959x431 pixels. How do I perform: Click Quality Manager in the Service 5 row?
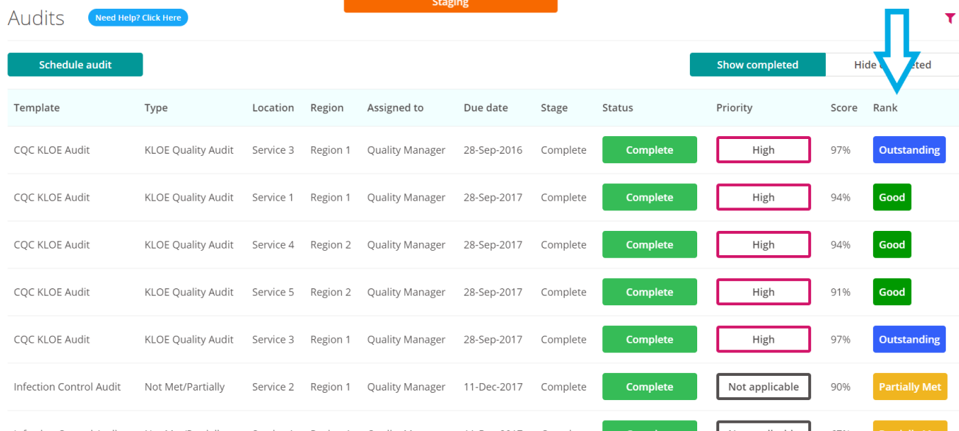406,292
